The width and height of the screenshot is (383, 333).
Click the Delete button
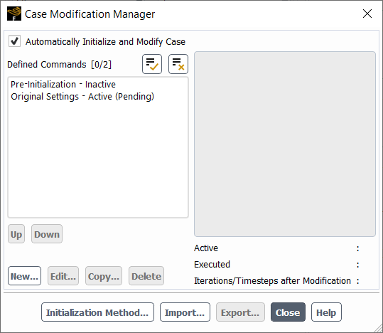tap(146, 276)
